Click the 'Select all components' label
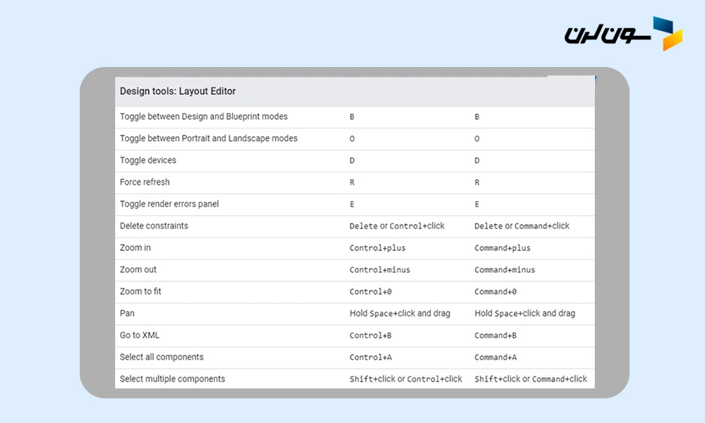 click(x=161, y=357)
